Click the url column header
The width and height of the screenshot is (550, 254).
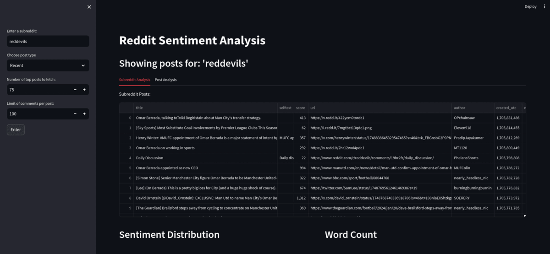[x=379, y=108]
